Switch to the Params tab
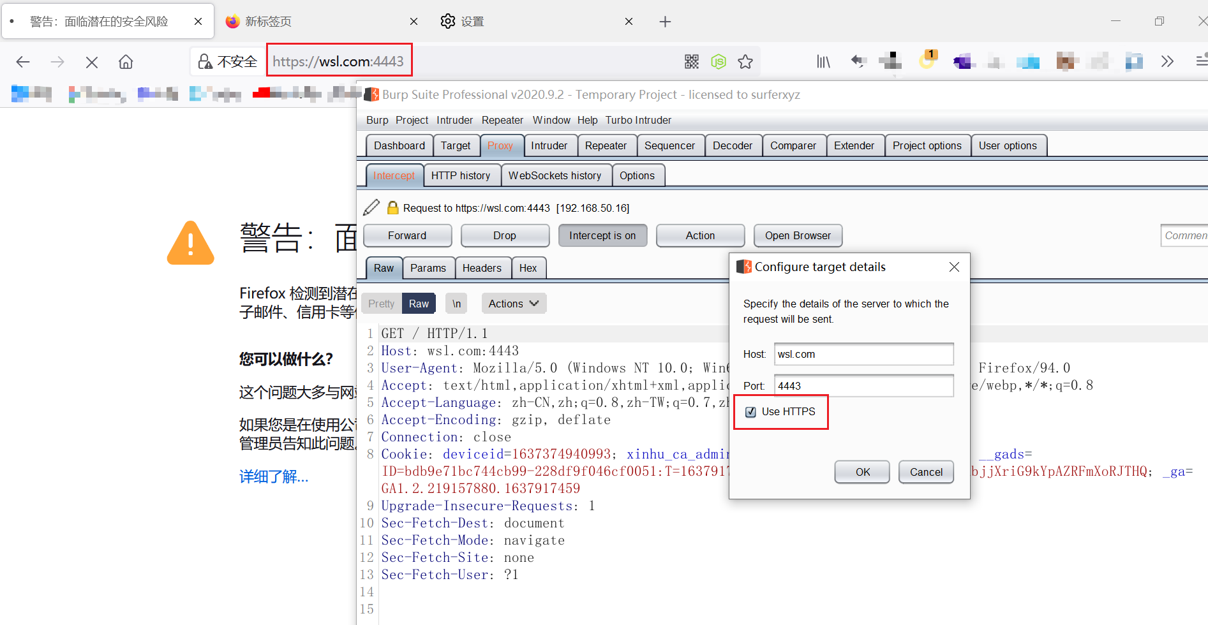 tap(428, 268)
